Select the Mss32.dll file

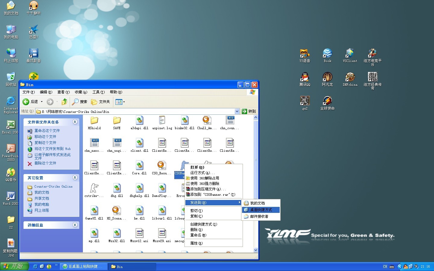[117, 236]
